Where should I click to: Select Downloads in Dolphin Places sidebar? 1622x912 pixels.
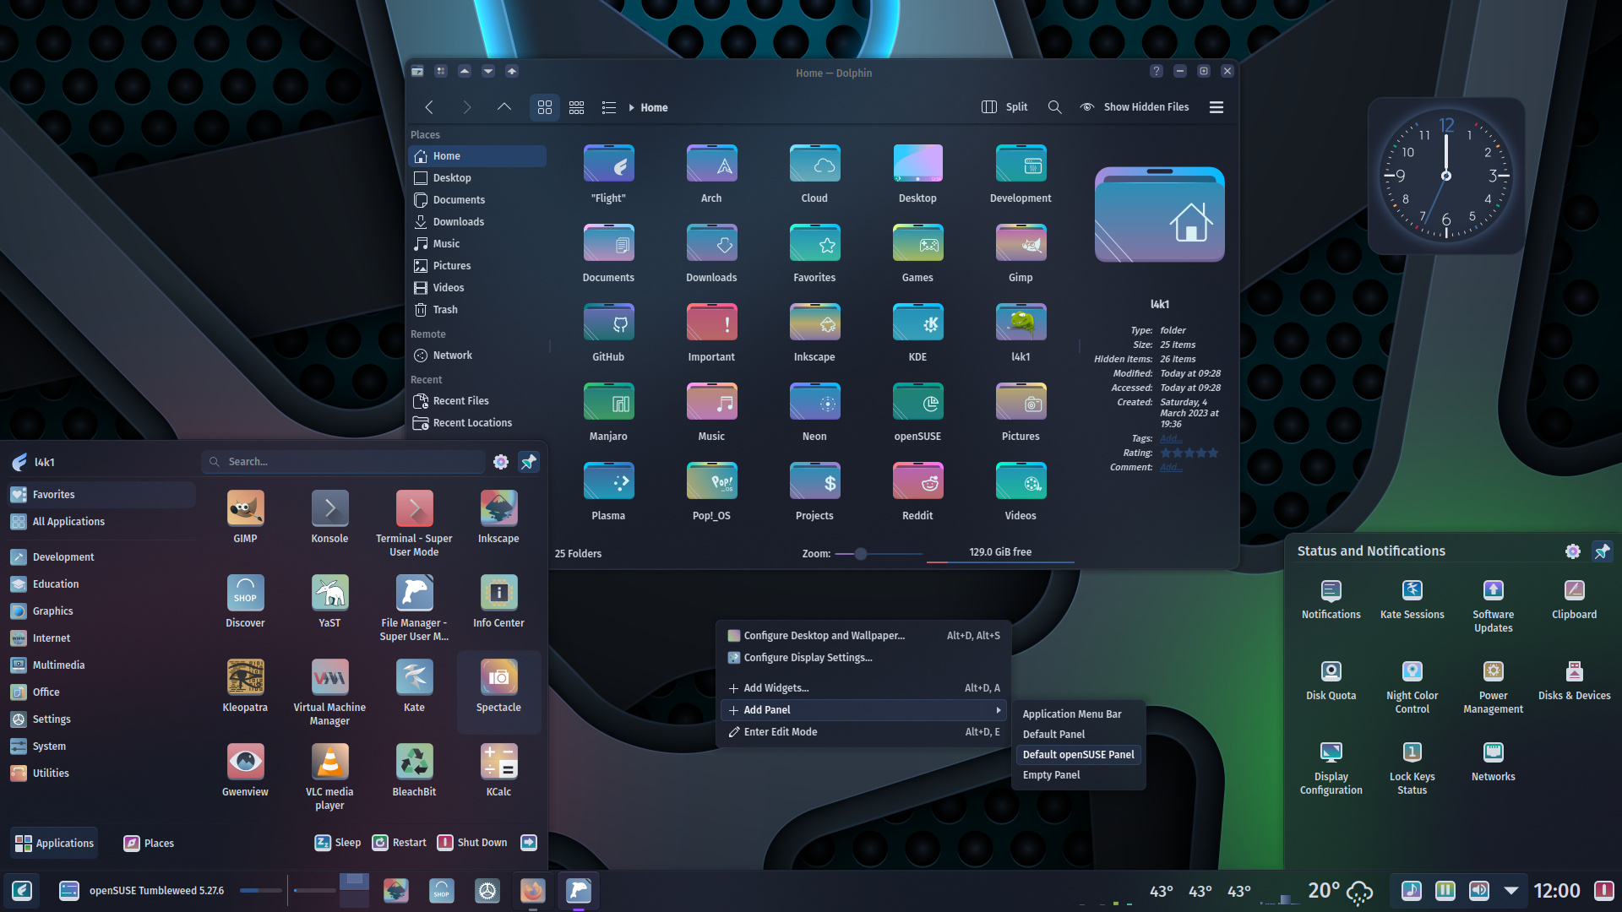click(x=477, y=222)
